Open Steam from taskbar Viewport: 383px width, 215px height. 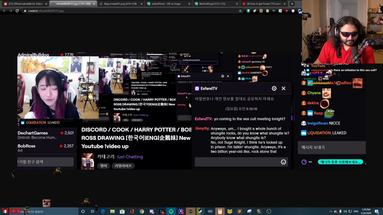click(x=200, y=211)
